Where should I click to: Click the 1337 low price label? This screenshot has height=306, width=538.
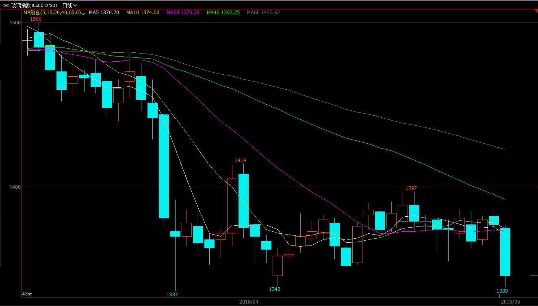(172, 294)
